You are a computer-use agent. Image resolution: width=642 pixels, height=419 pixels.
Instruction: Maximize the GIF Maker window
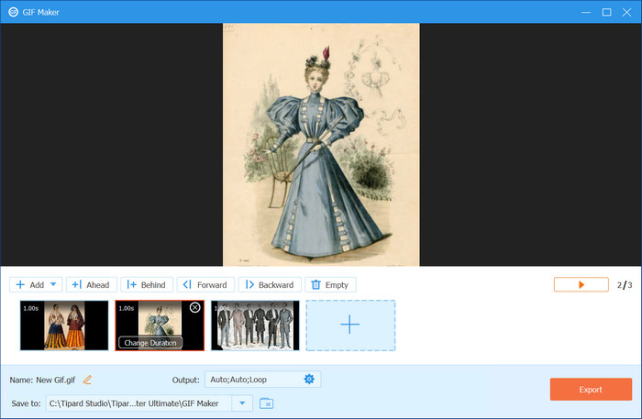pyautogui.click(x=607, y=12)
